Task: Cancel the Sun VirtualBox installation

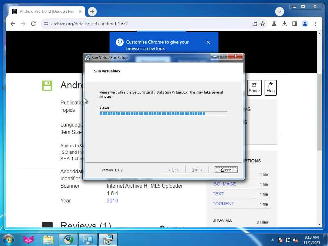Action: [x=226, y=170]
